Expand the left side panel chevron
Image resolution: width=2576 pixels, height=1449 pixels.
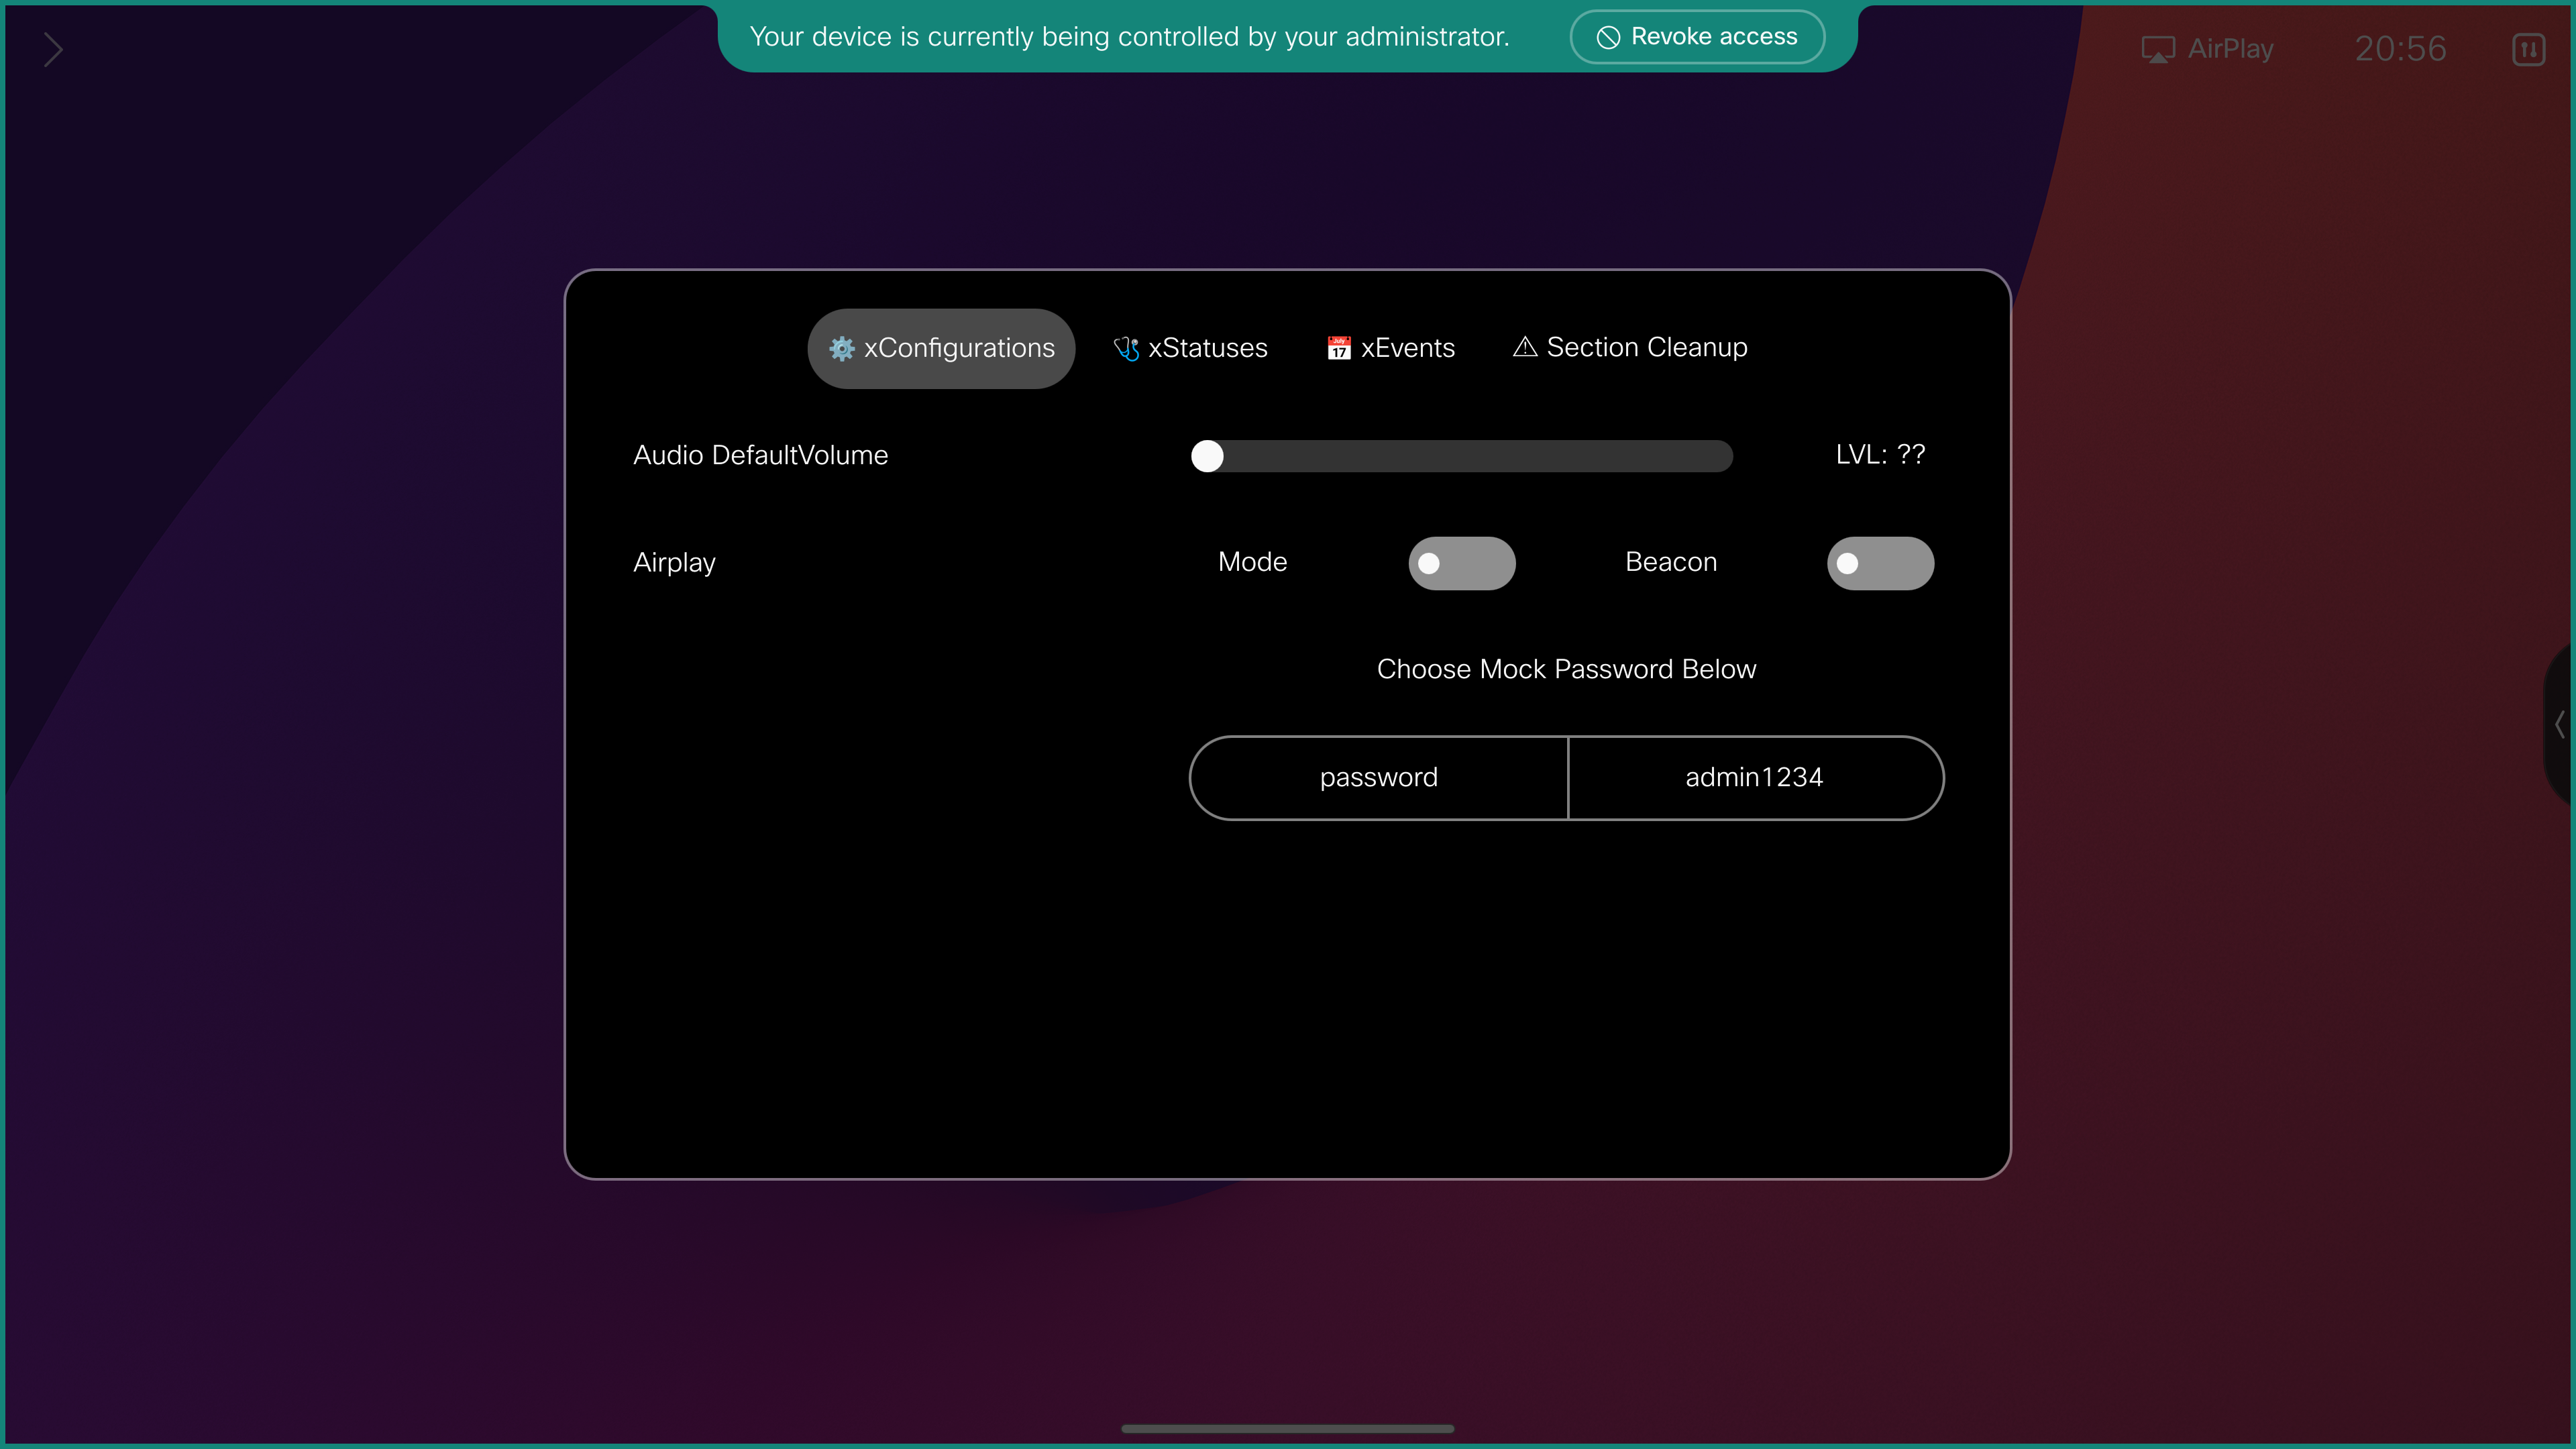coord(53,49)
